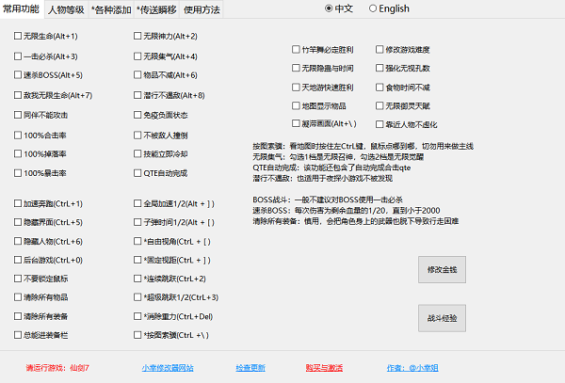The image size is (565, 383).
Task: Click the 修改金钱 button
Action: (x=442, y=270)
